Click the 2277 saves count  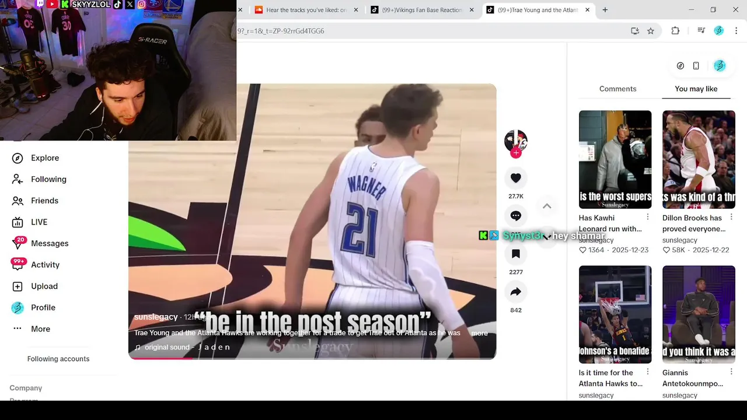pos(515,272)
